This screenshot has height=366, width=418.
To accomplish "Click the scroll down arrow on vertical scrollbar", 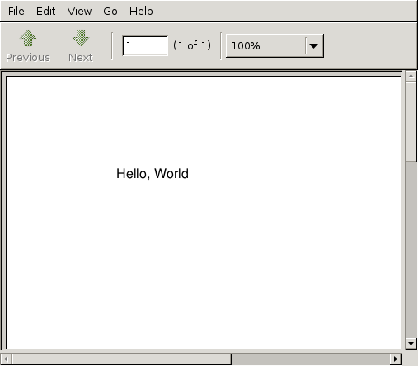I will pos(411,343).
